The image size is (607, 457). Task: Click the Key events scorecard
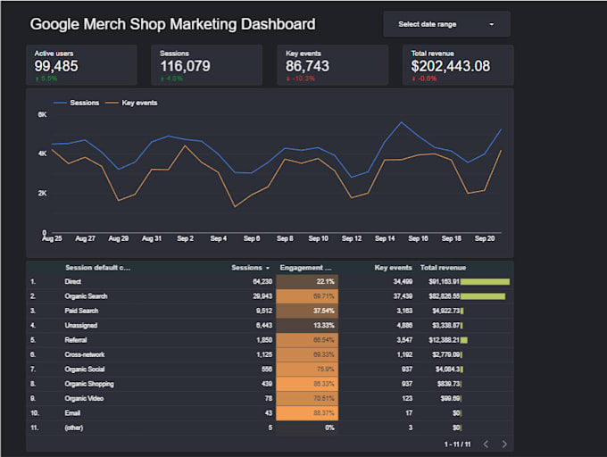[x=333, y=65]
